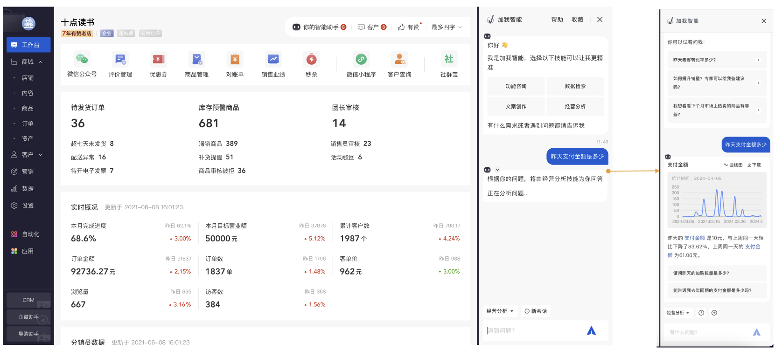Open the 微信小程序 icon
This screenshot has height=357, width=782.
(x=361, y=59)
